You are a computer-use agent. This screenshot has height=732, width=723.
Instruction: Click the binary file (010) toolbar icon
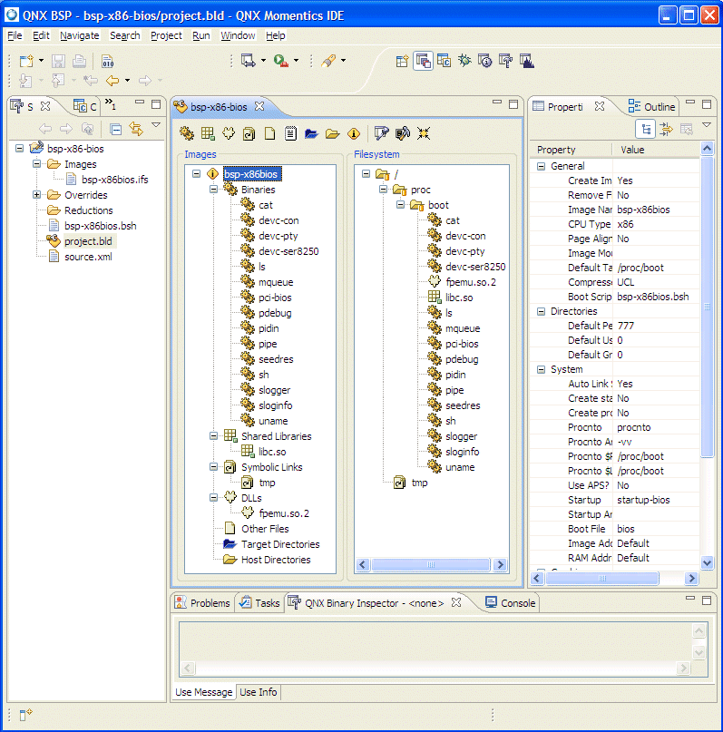pyautogui.click(x=107, y=61)
